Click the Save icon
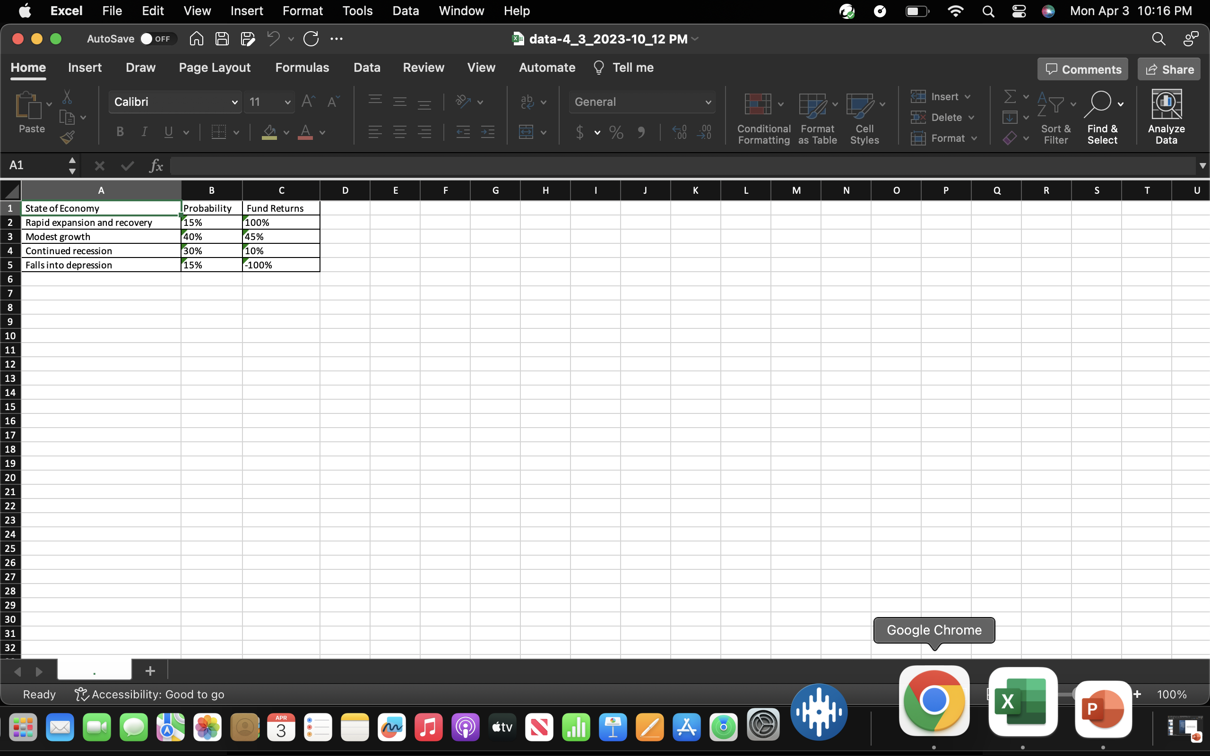This screenshot has width=1210, height=756. point(223,38)
